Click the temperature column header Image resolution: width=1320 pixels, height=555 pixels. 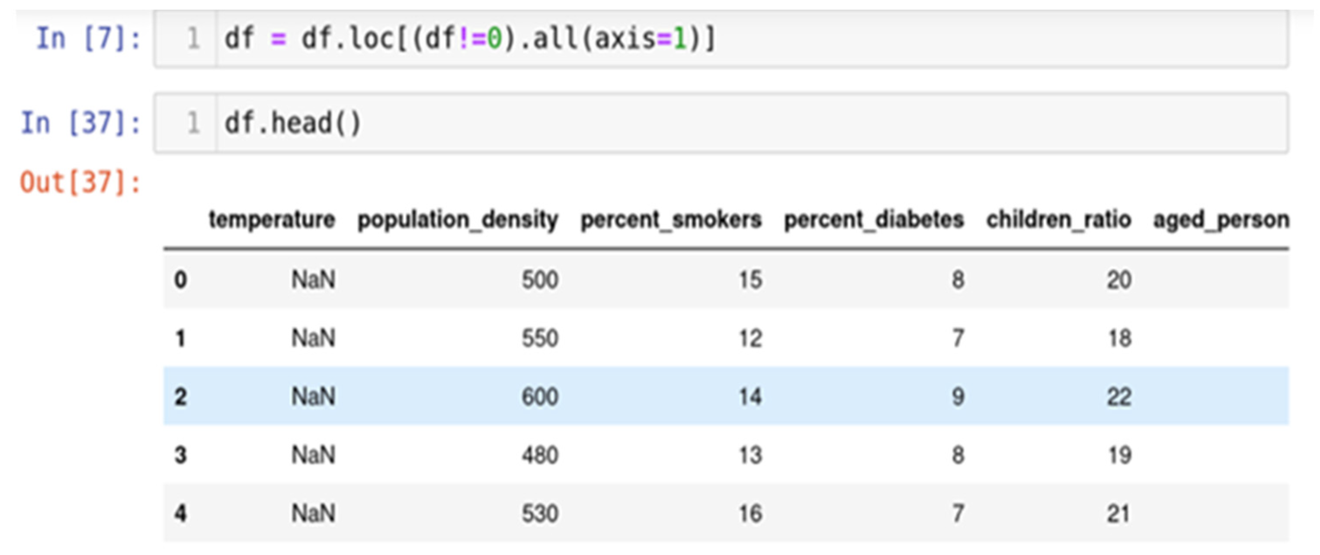tap(272, 220)
